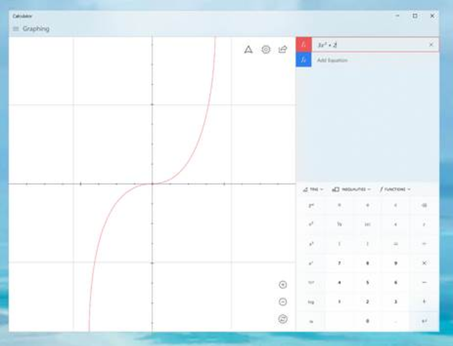Image resolution: width=453 pixels, height=346 pixels.
Task: Open graph options gear icon
Action: (x=266, y=50)
